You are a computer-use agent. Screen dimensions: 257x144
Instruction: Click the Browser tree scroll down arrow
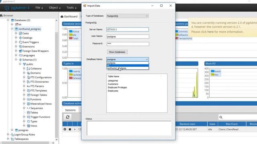[57, 140]
